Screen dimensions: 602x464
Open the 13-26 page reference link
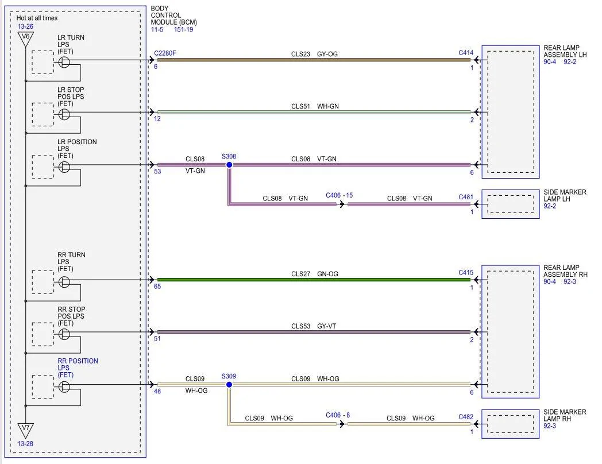point(25,26)
